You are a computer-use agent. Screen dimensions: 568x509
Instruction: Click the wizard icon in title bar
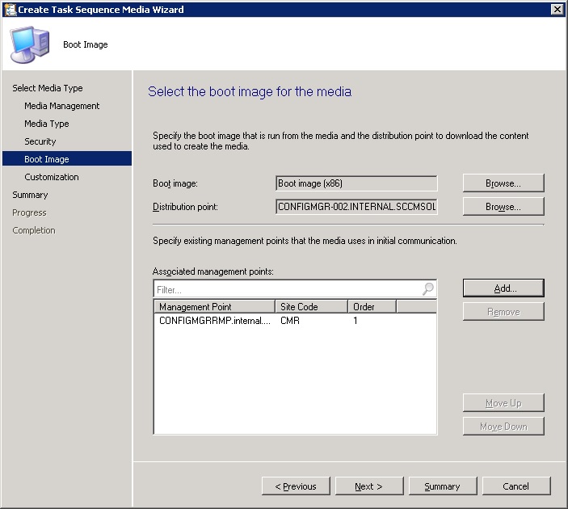(9, 9)
